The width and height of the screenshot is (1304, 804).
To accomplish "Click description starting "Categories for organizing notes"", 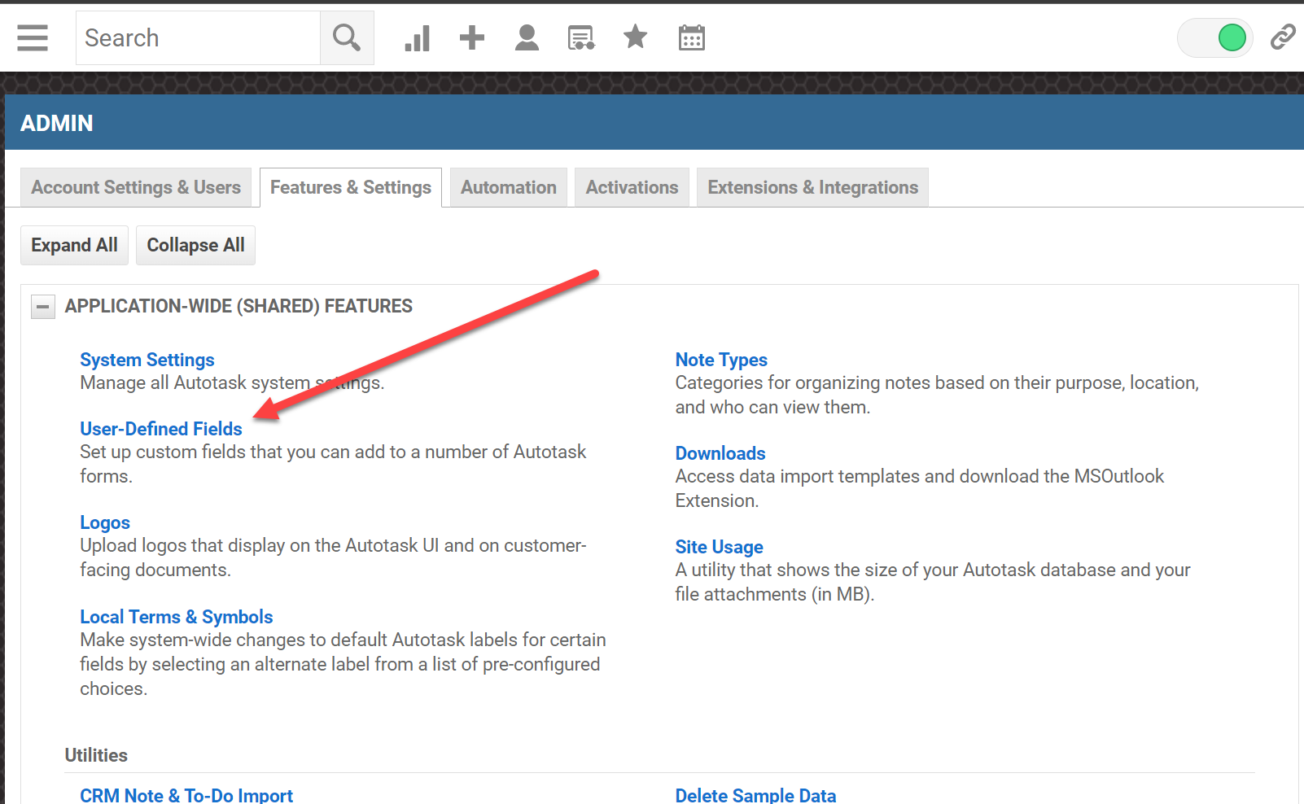I will [937, 395].
